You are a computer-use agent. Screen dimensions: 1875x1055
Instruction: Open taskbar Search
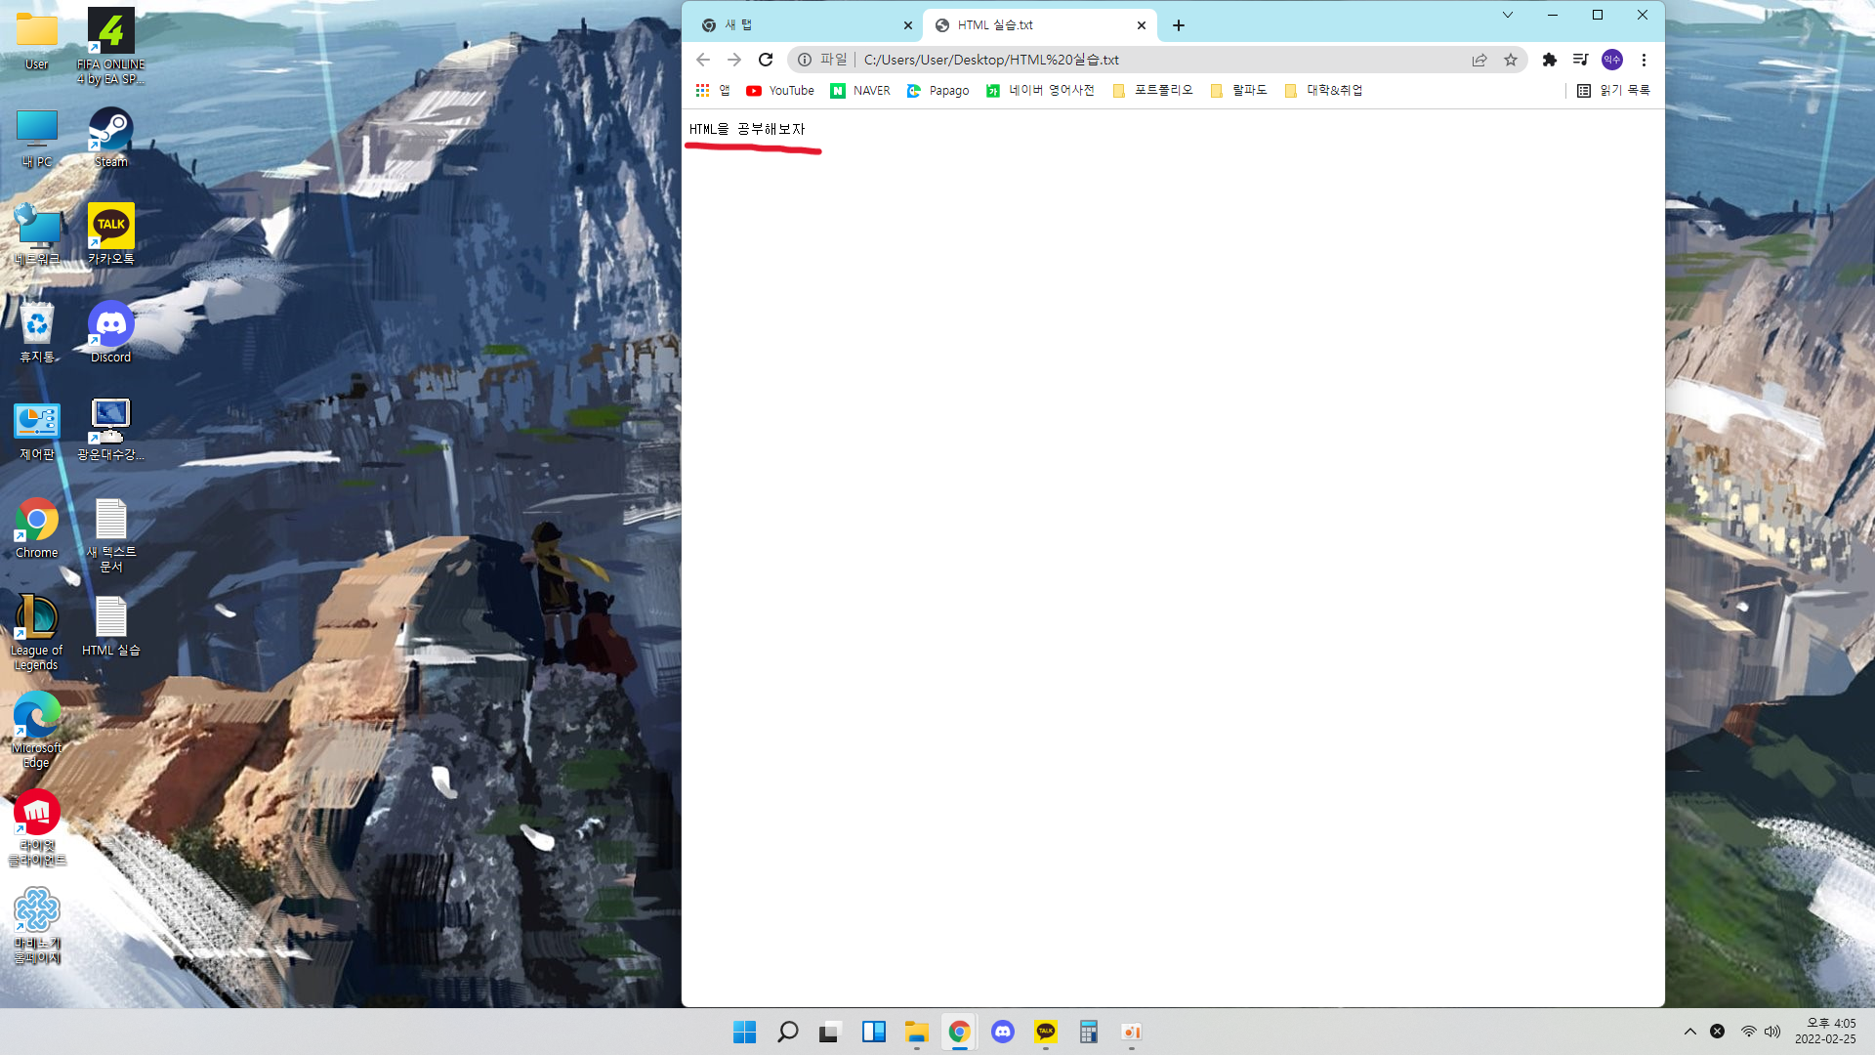pyautogui.click(x=787, y=1032)
